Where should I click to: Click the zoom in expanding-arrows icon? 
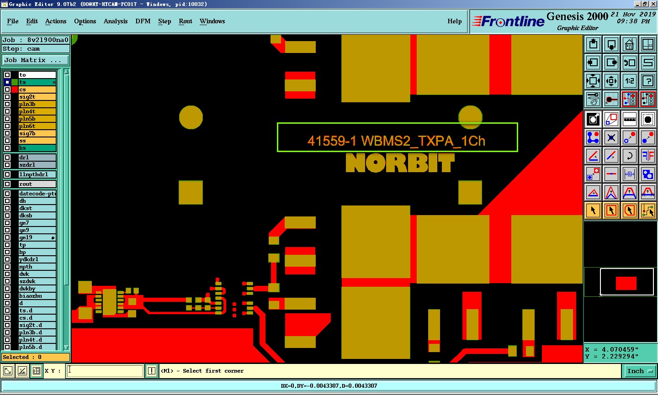pos(593,81)
